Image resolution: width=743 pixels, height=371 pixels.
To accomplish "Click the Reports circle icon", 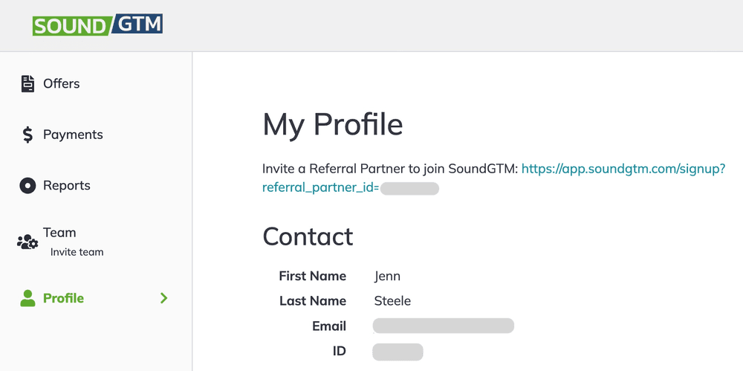I will [x=27, y=186].
